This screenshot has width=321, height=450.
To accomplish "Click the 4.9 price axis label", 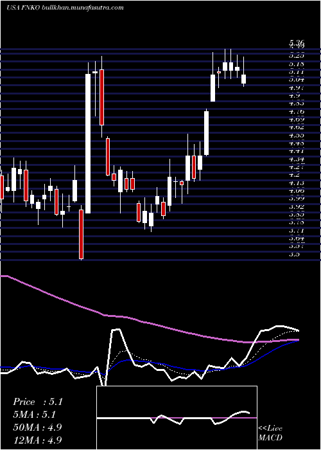I will 295,96.
